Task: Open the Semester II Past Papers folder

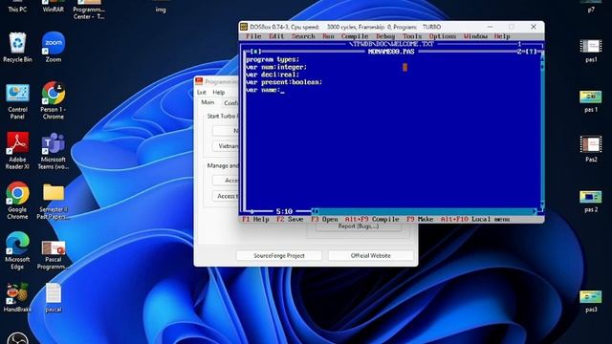Action: tap(54, 202)
